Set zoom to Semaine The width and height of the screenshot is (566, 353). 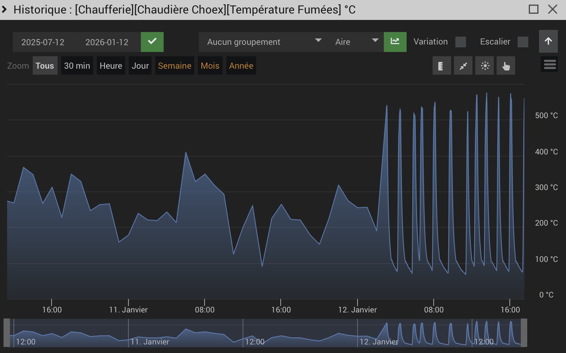pos(175,66)
